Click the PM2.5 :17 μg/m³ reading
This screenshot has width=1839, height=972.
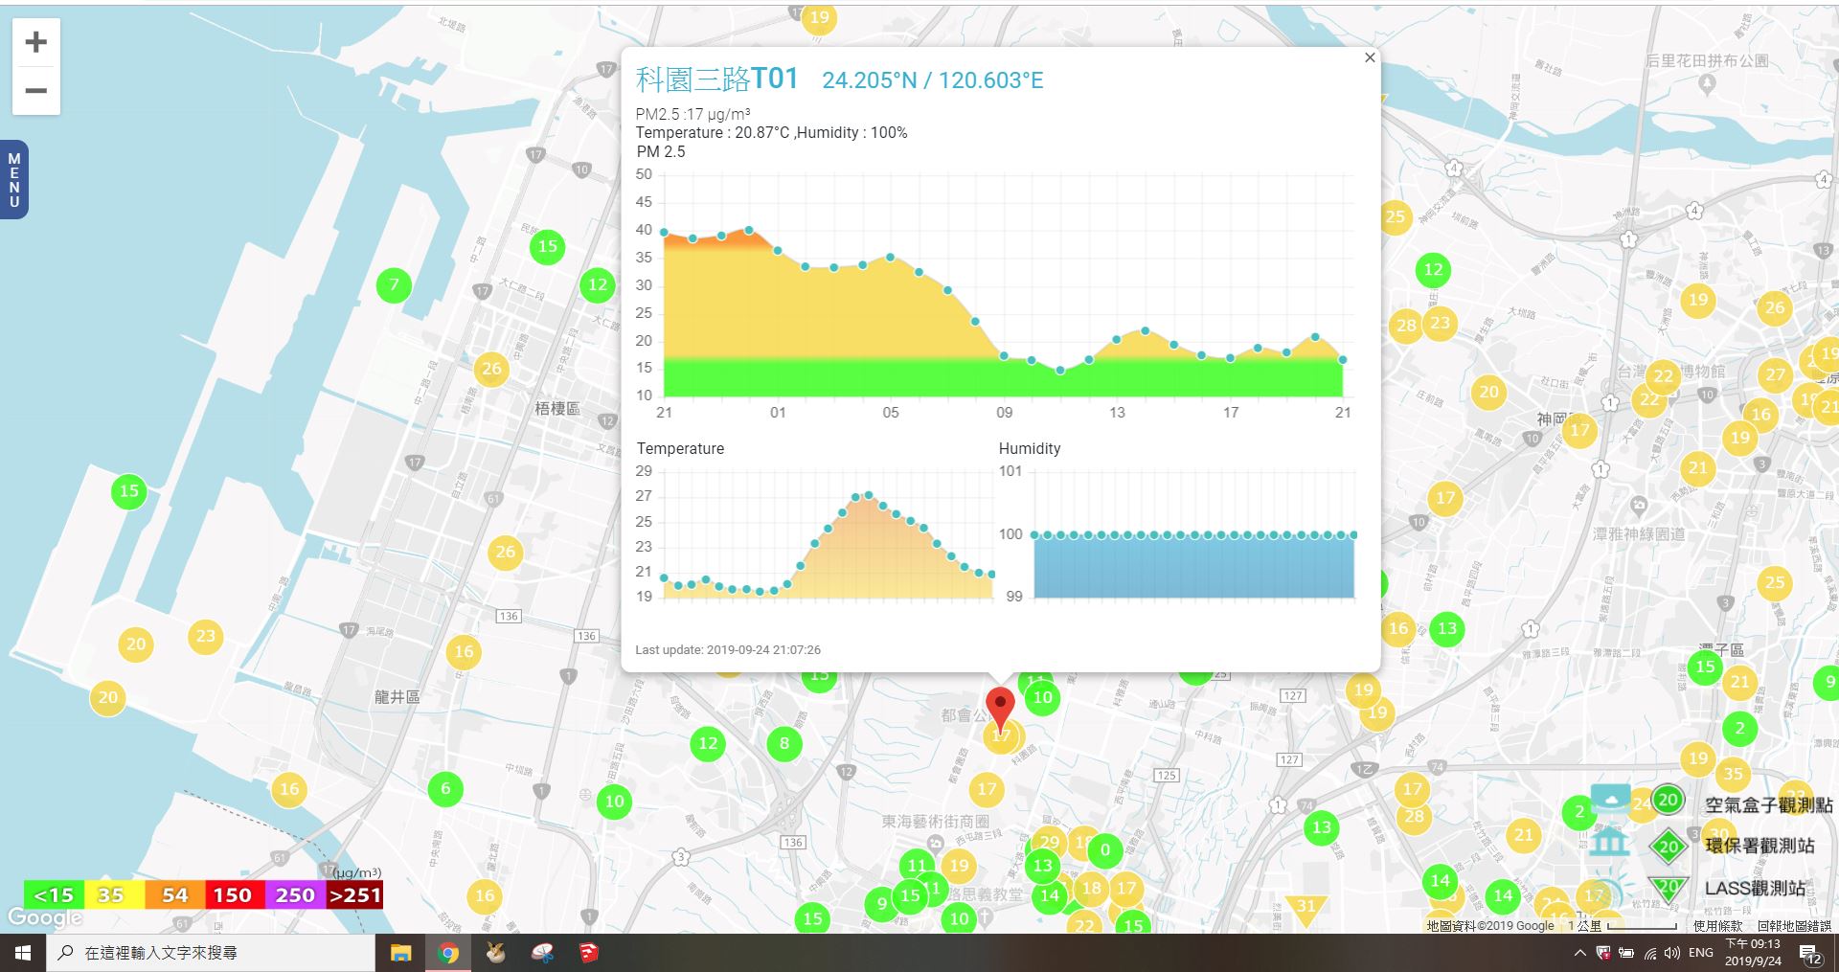click(x=693, y=114)
